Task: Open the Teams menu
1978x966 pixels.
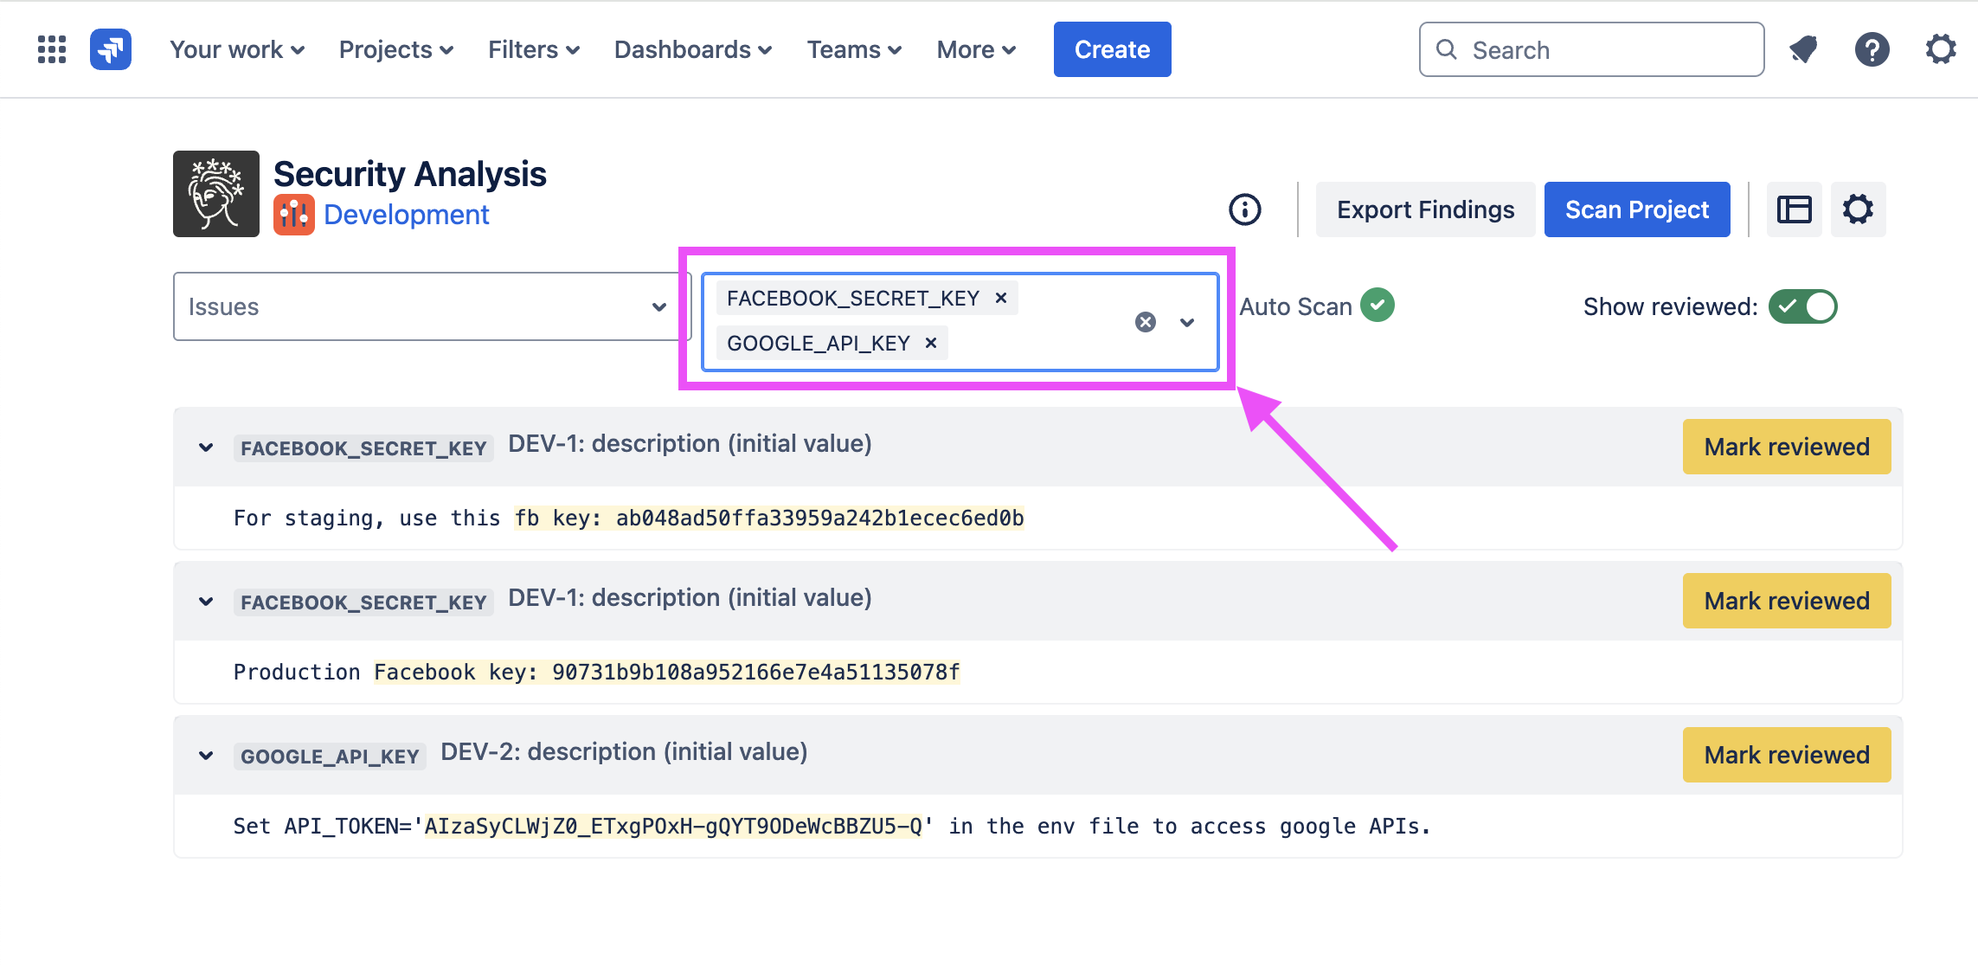Action: (x=855, y=49)
